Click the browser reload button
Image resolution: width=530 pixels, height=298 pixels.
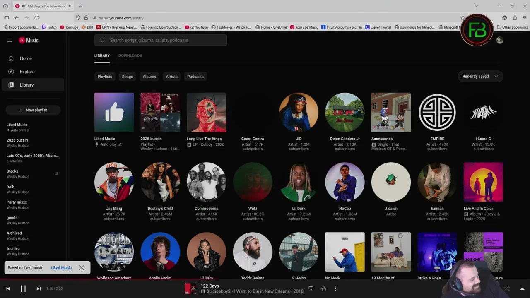(36, 18)
